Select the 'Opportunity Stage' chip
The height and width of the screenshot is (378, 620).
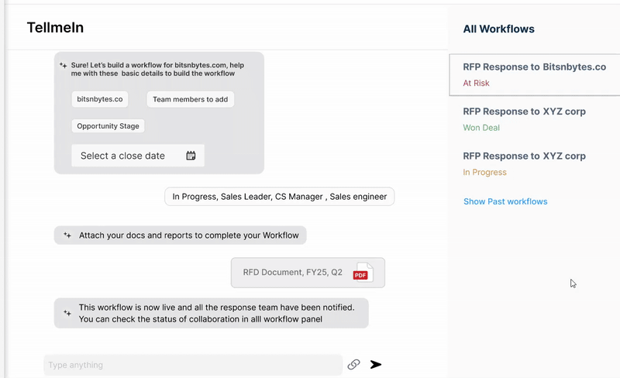tap(108, 126)
